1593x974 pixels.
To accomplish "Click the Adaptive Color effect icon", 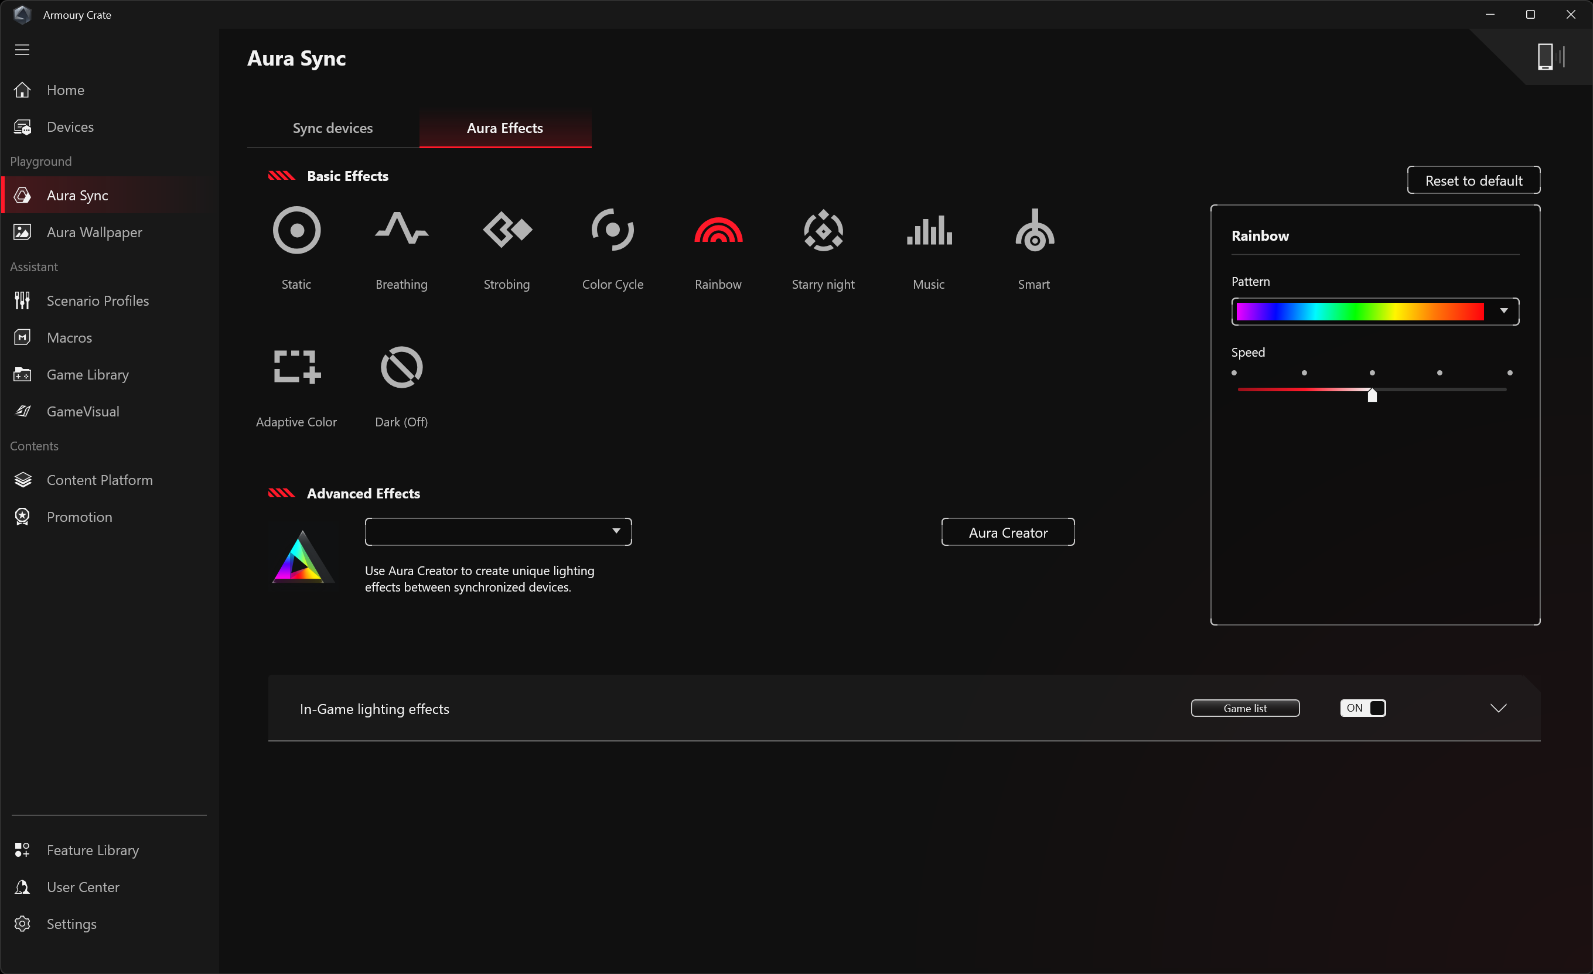I will [x=296, y=367].
